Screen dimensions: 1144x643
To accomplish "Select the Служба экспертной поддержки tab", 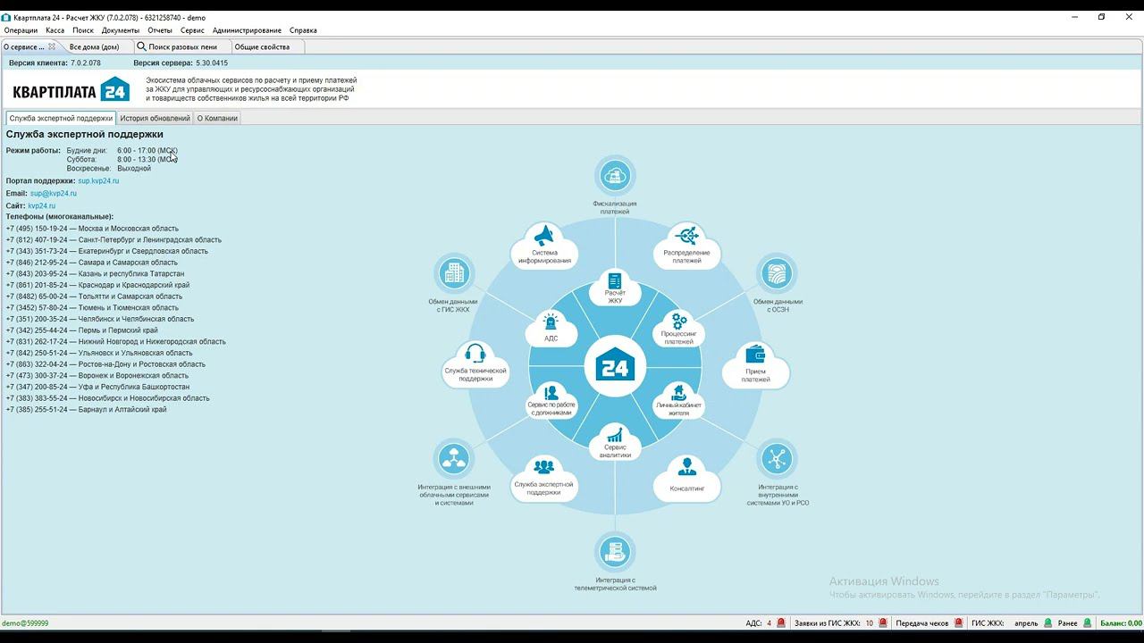I will point(61,118).
